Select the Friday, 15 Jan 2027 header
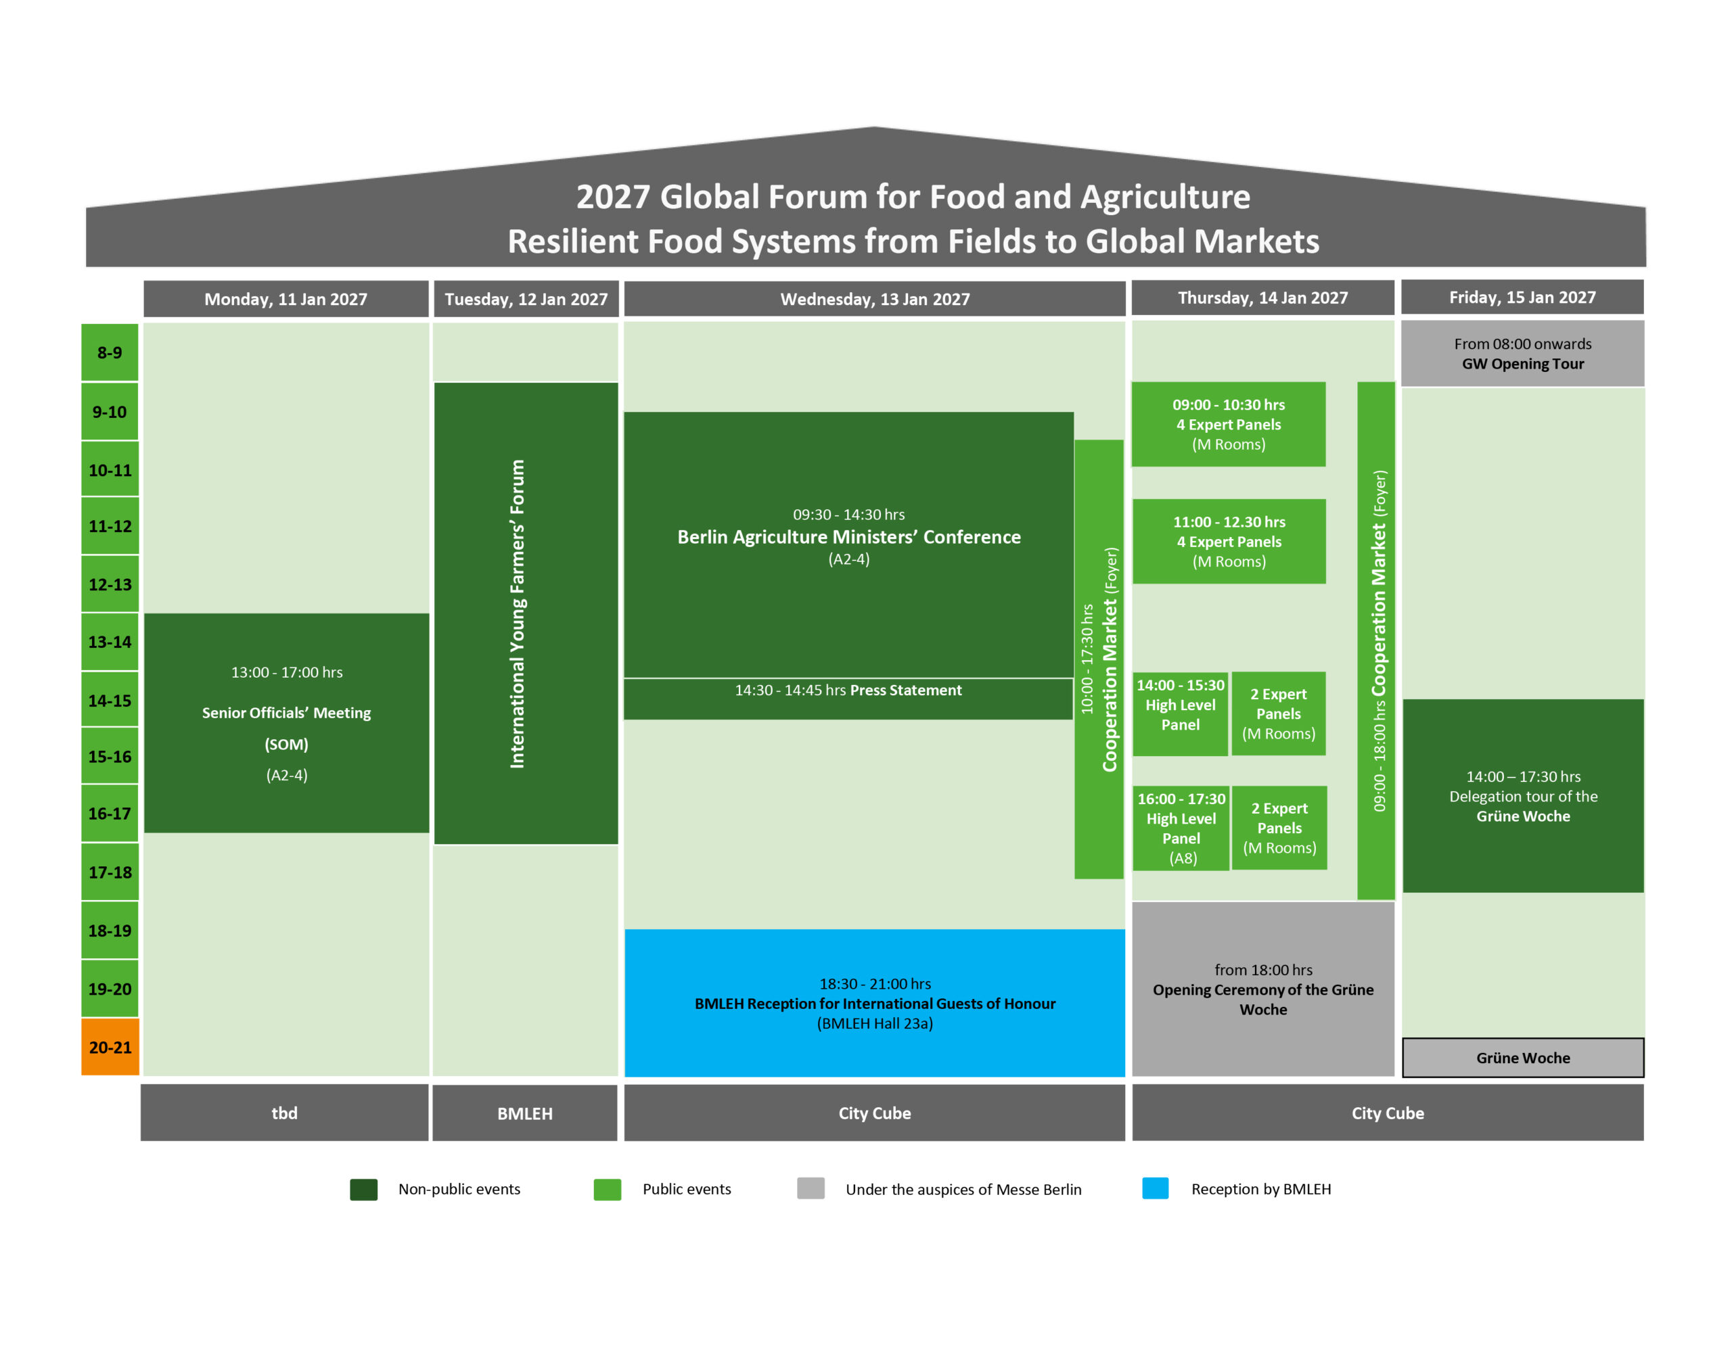The height and width of the screenshot is (1360, 1732). [1522, 297]
